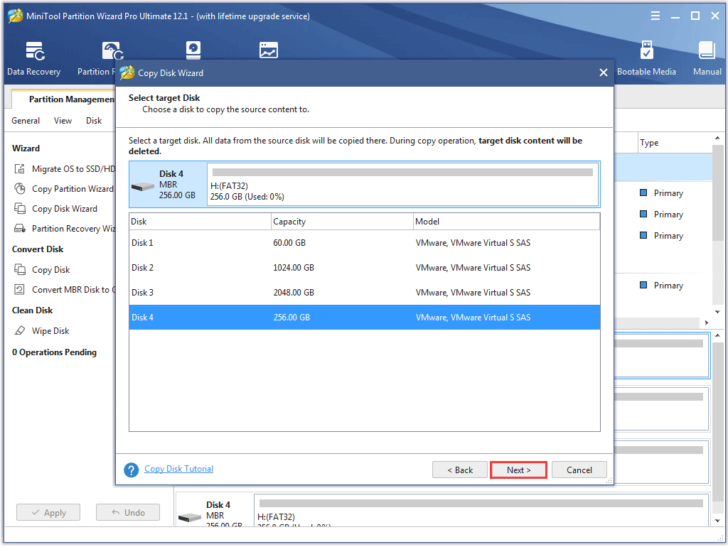Select Disk 3 row with 2048.00 GB
The height and width of the screenshot is (547, 728).
365,293
